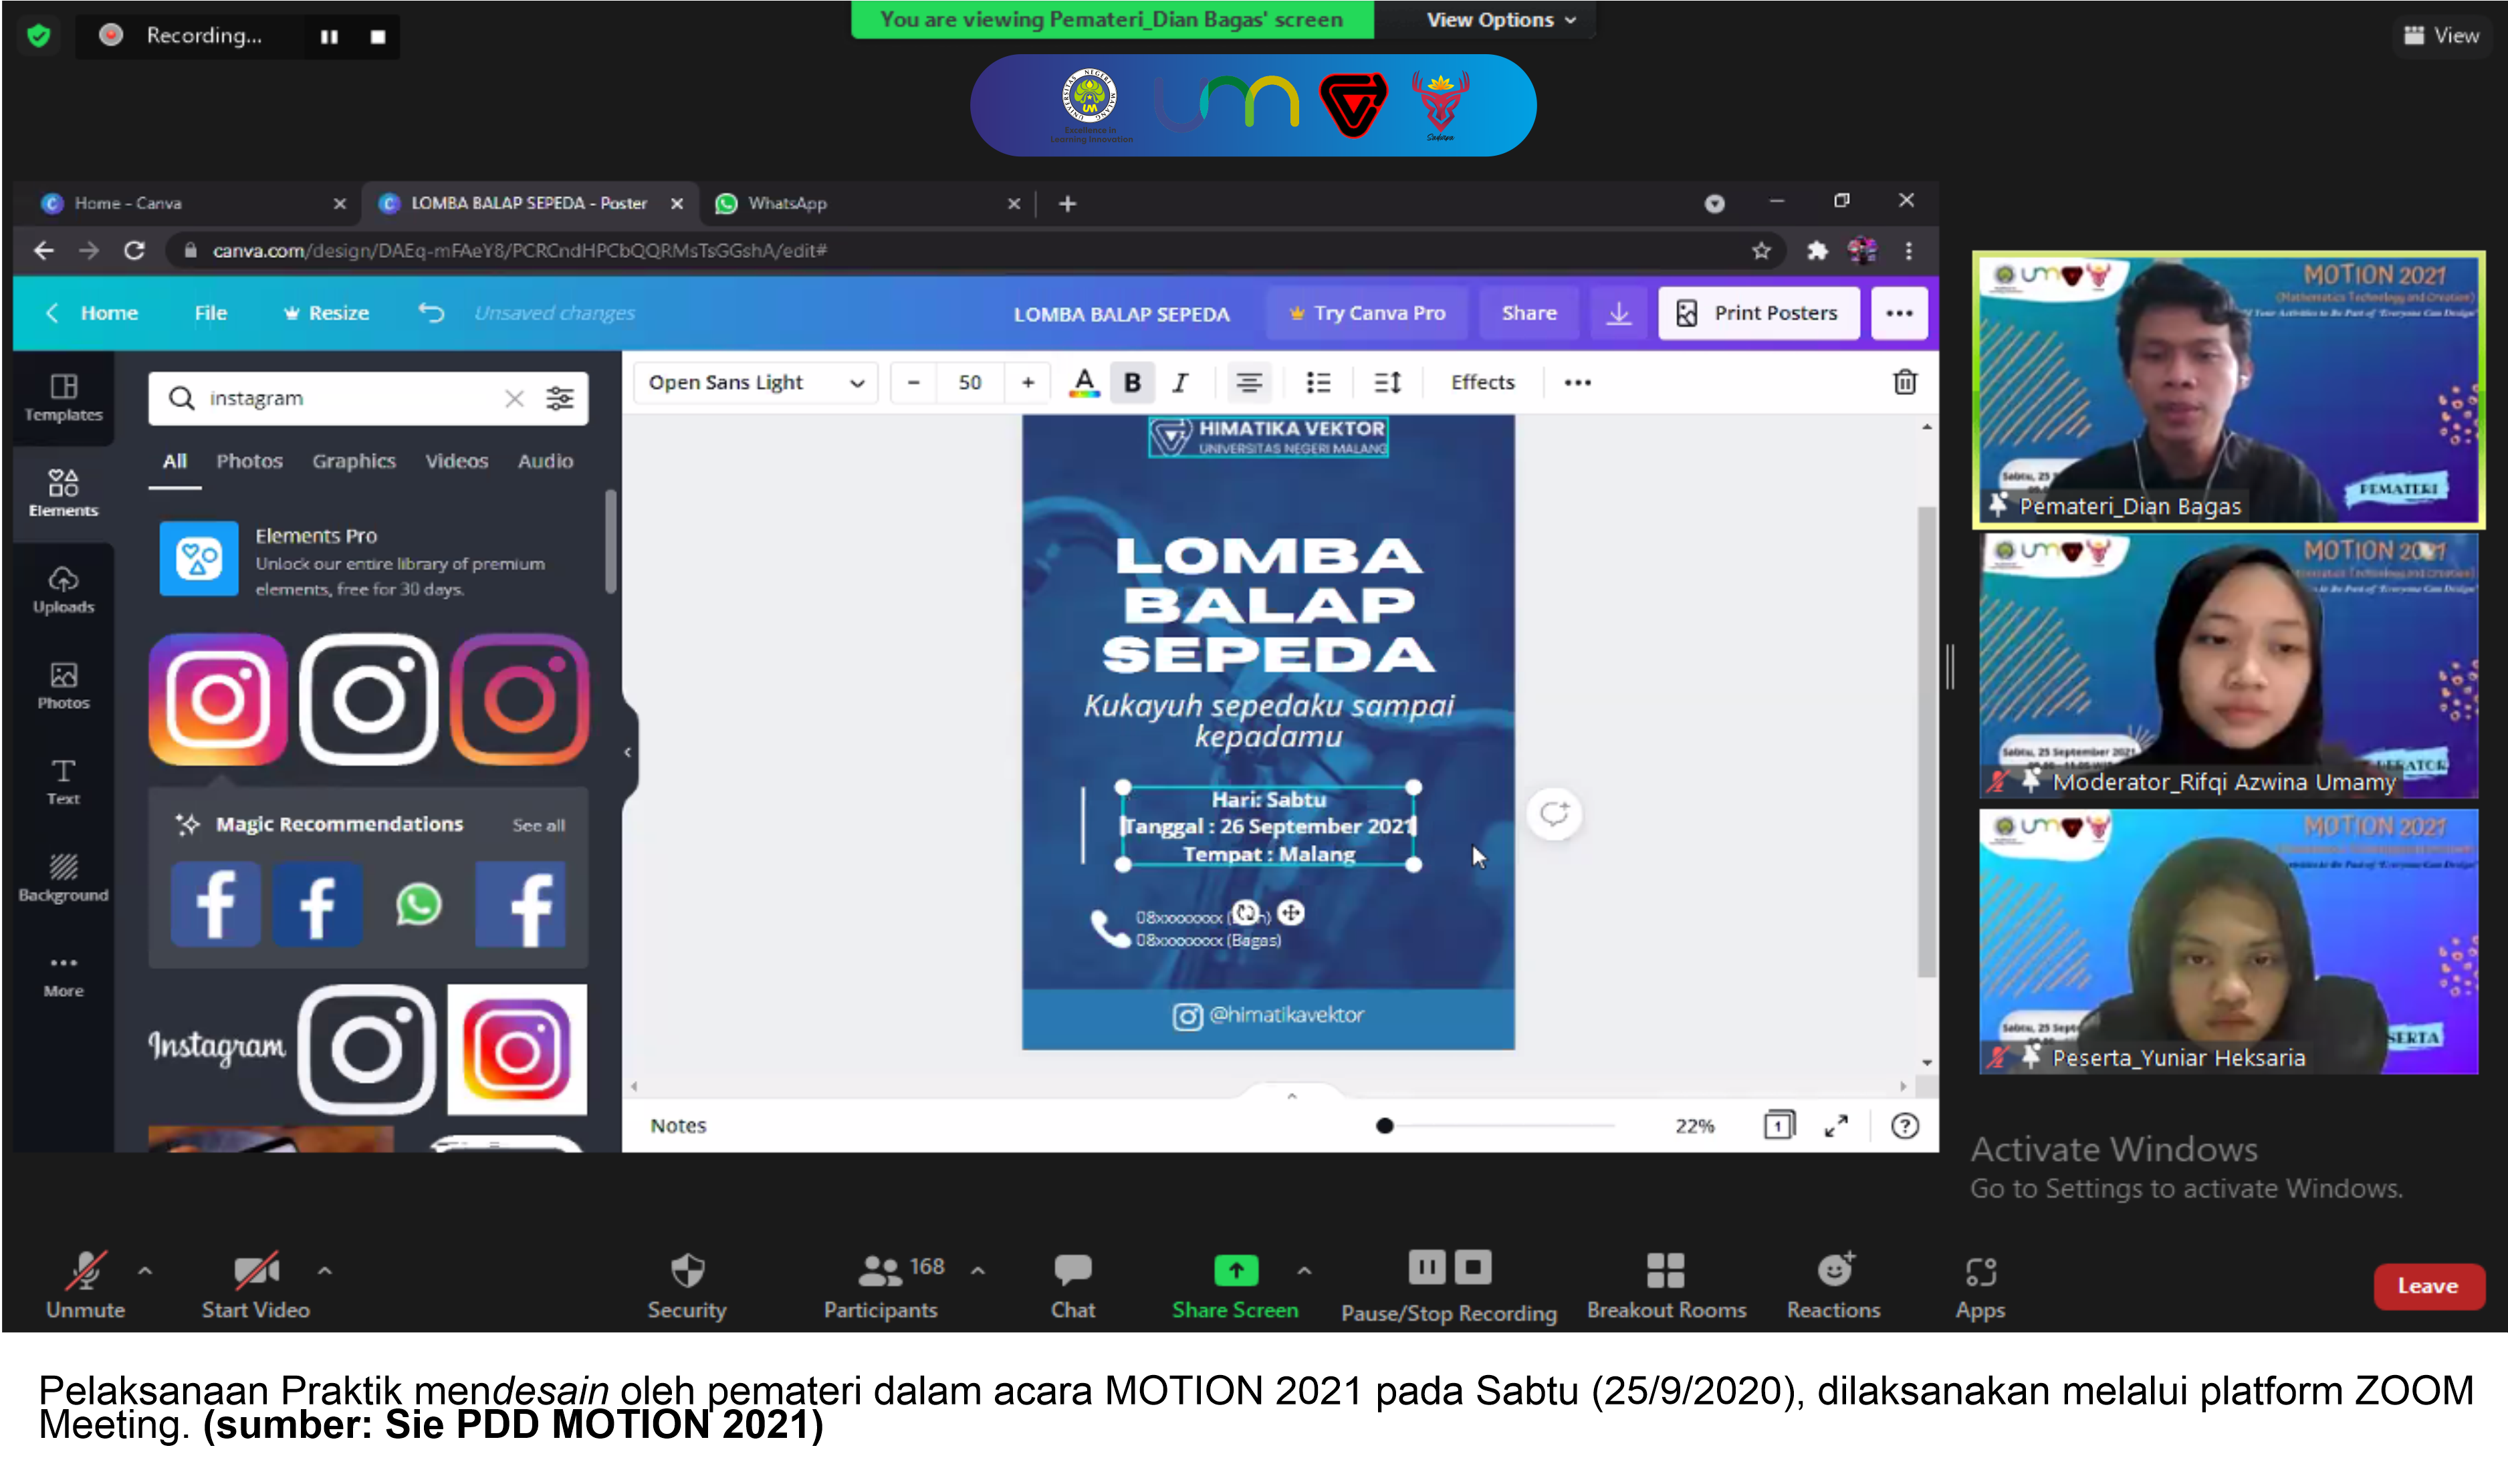The height and width of the screenshot is (1484, 2508).
Task: Open more text toolbar options
Action: click(x=1577, y=382)
